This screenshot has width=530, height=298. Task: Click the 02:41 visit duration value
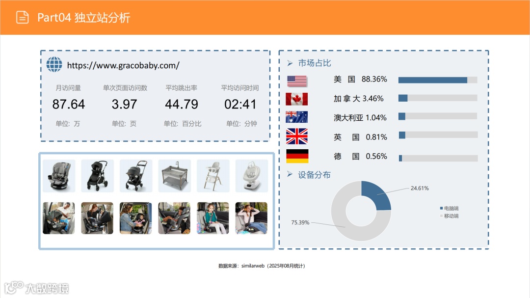pos(240,104)
